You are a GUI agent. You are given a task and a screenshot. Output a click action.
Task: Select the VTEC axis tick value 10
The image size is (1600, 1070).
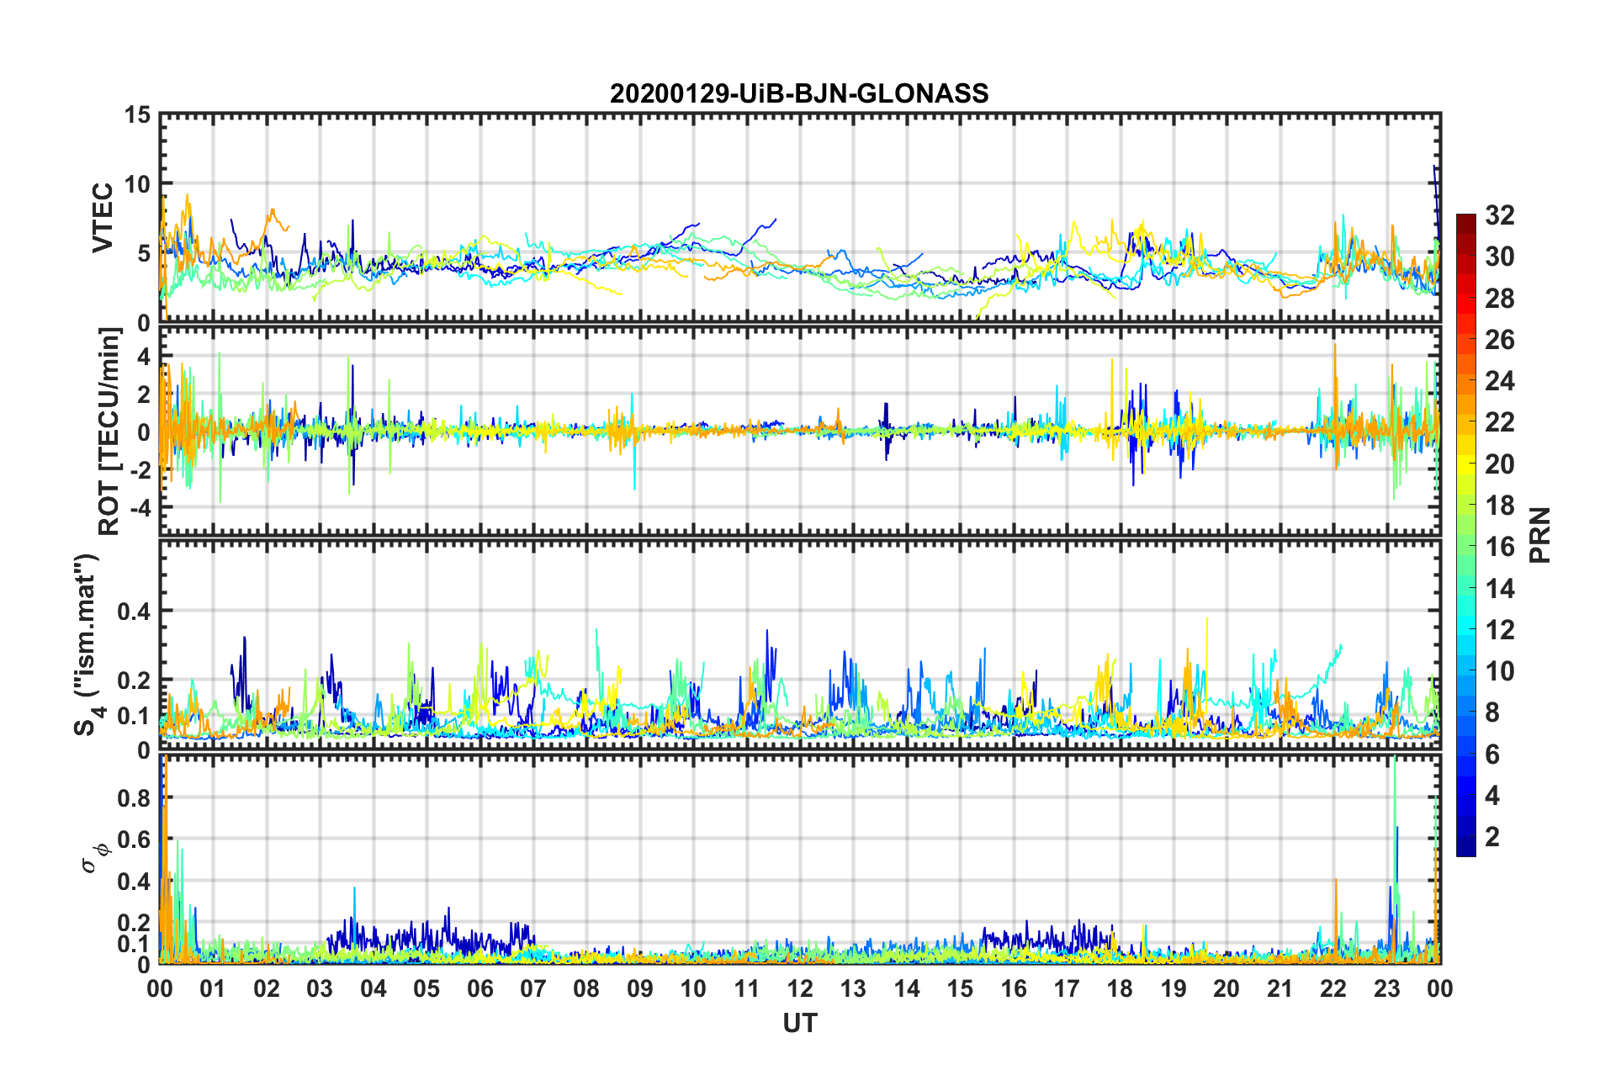click(x=137, y=184)
